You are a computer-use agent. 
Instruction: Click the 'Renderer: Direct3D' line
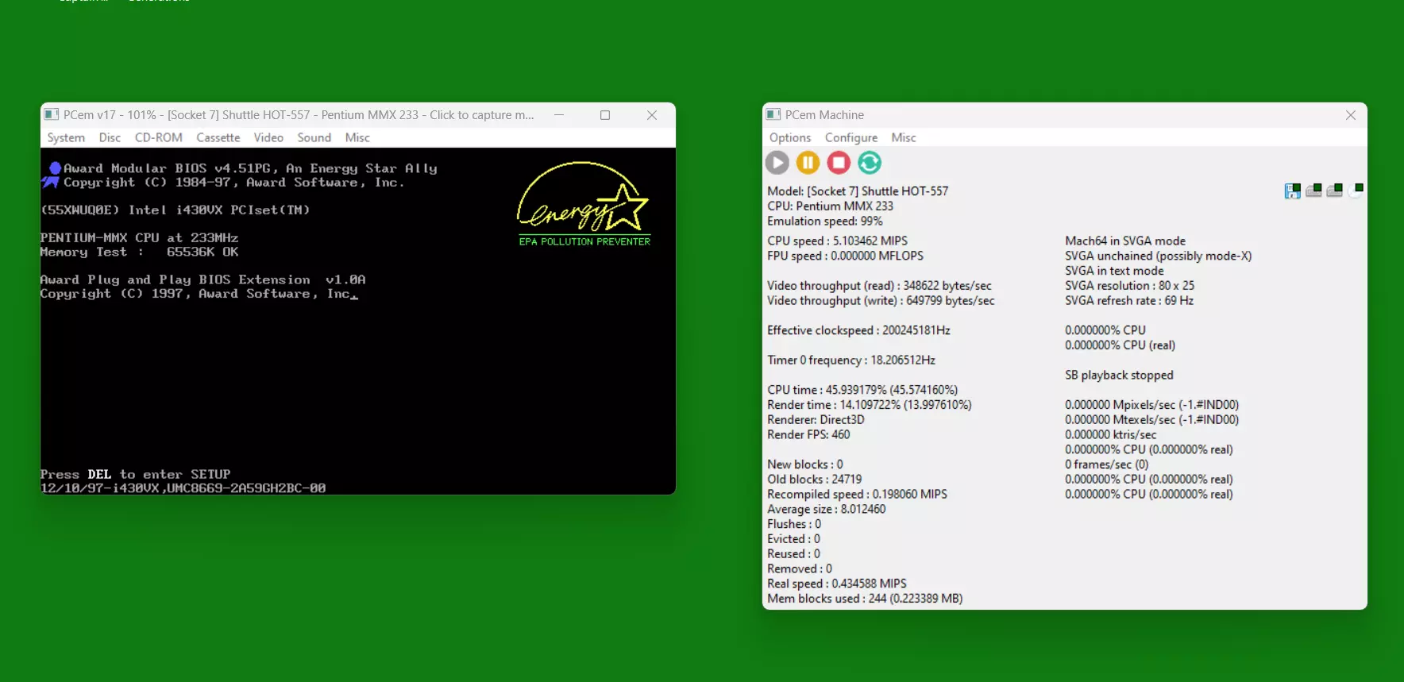[x=816, y=419]
